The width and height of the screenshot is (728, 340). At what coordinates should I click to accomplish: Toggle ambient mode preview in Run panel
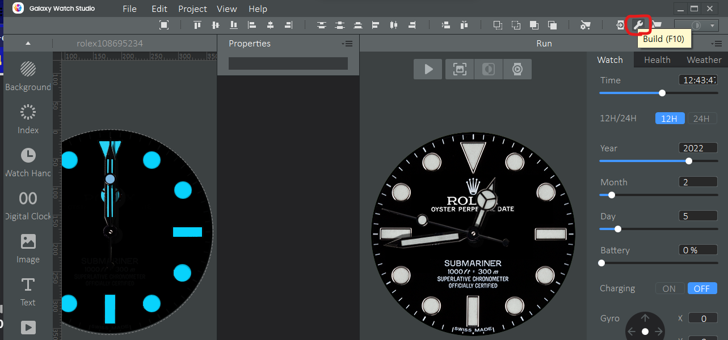[488, 69]
